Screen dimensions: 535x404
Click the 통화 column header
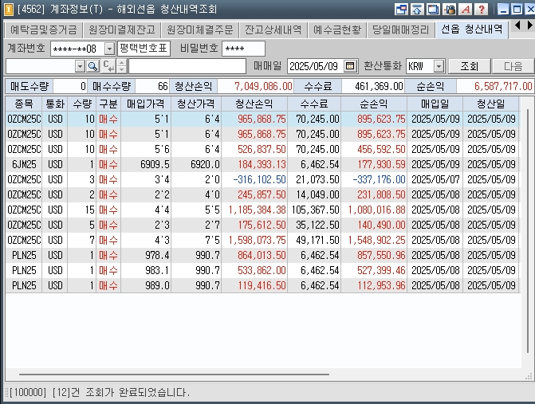54,104
